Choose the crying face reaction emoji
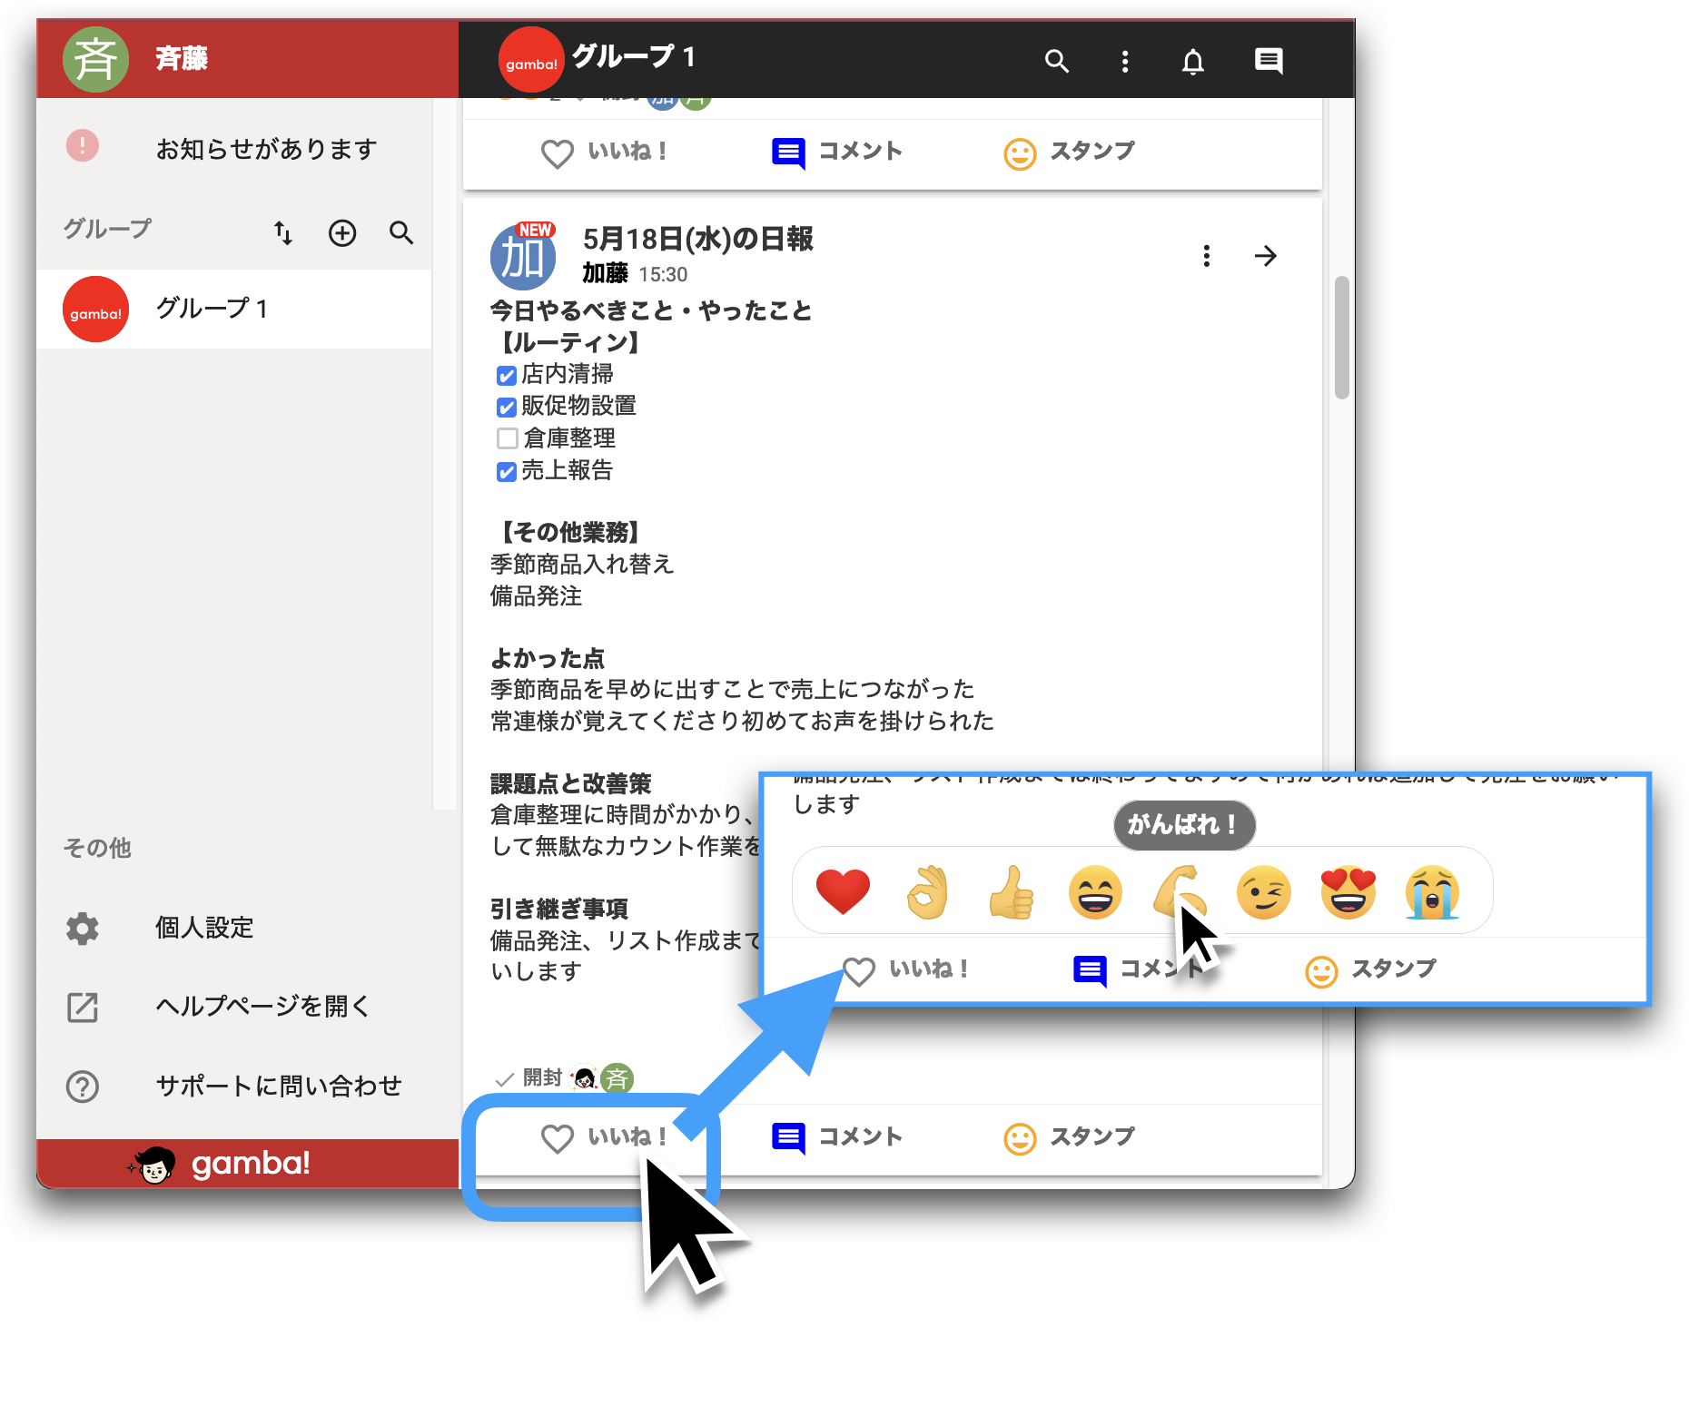Image resolution: width=1689 pixels, height=1416 pixels. 1432,892
